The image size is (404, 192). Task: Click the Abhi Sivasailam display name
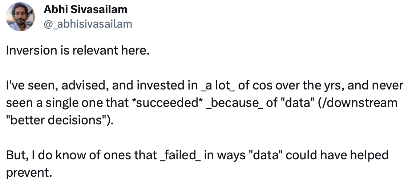[85, 9]
